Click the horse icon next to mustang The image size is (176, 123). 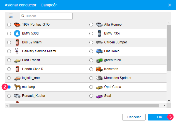(17, 87)
